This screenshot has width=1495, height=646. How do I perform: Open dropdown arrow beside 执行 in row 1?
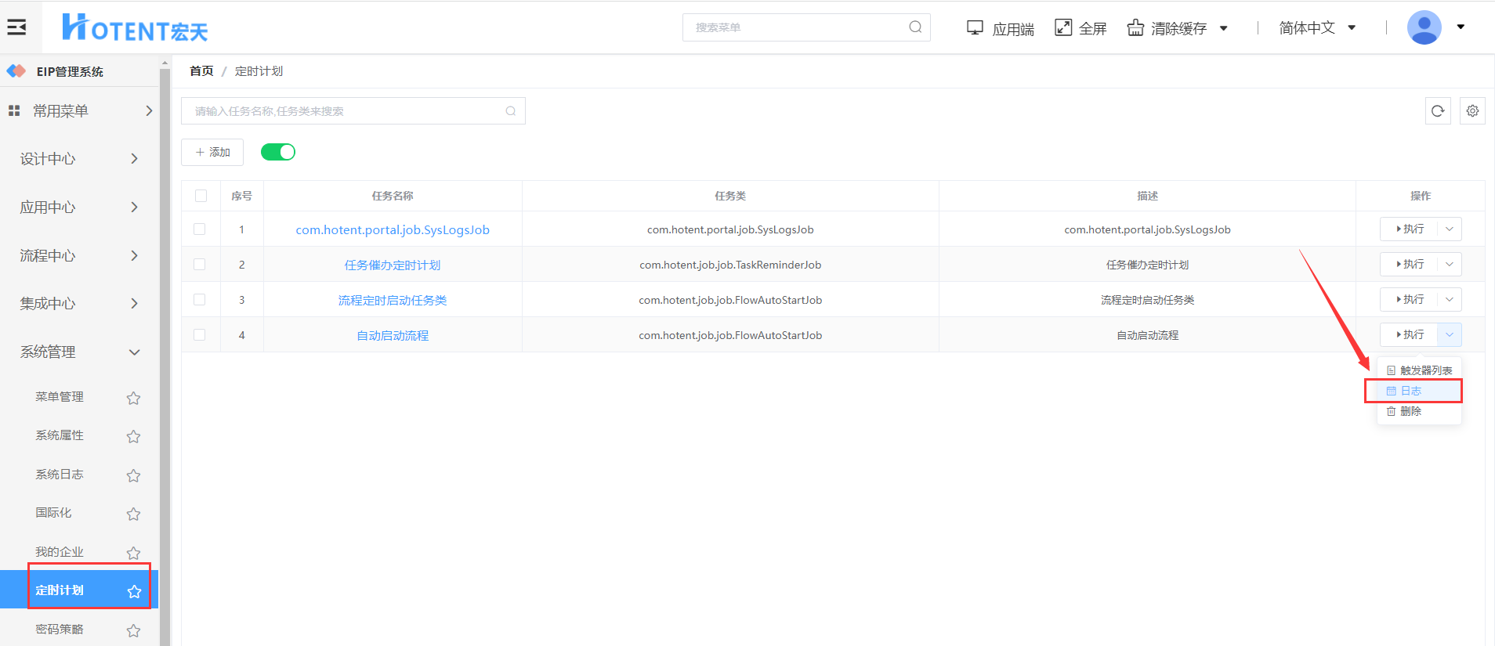click(1450, 229)
